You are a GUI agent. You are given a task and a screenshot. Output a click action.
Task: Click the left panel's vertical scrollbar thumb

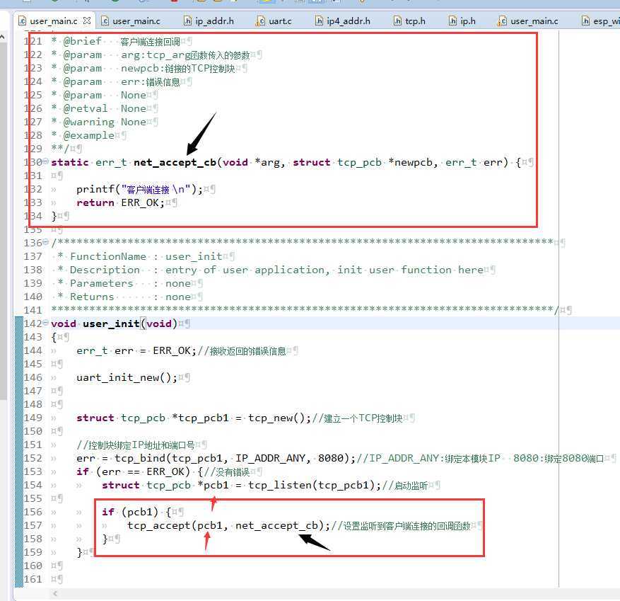pyautogui.click(x=3, y=219)
